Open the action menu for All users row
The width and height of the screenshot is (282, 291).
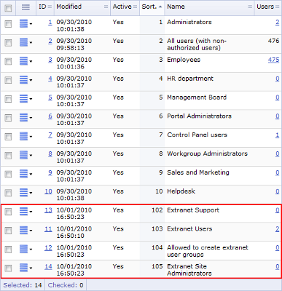tap(26, 42)
